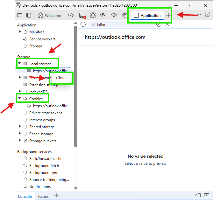Collapse the Local storage node

pos(19,63)
